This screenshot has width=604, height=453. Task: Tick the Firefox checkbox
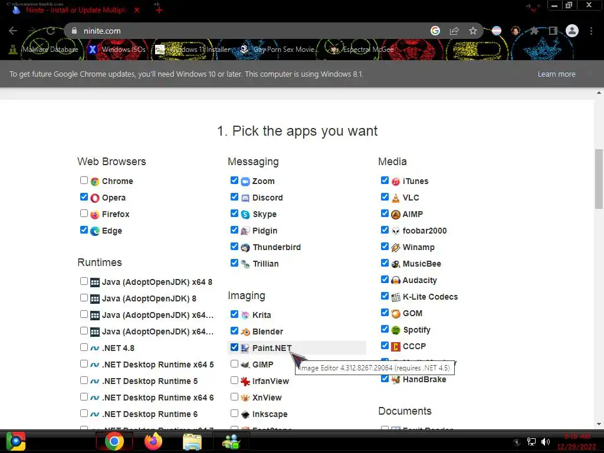[84, 214]
